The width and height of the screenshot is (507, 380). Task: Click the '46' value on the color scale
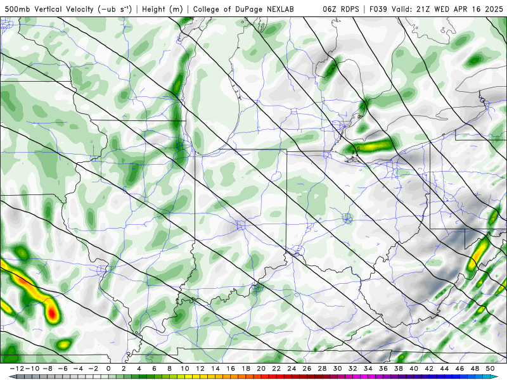click(460, 369)
